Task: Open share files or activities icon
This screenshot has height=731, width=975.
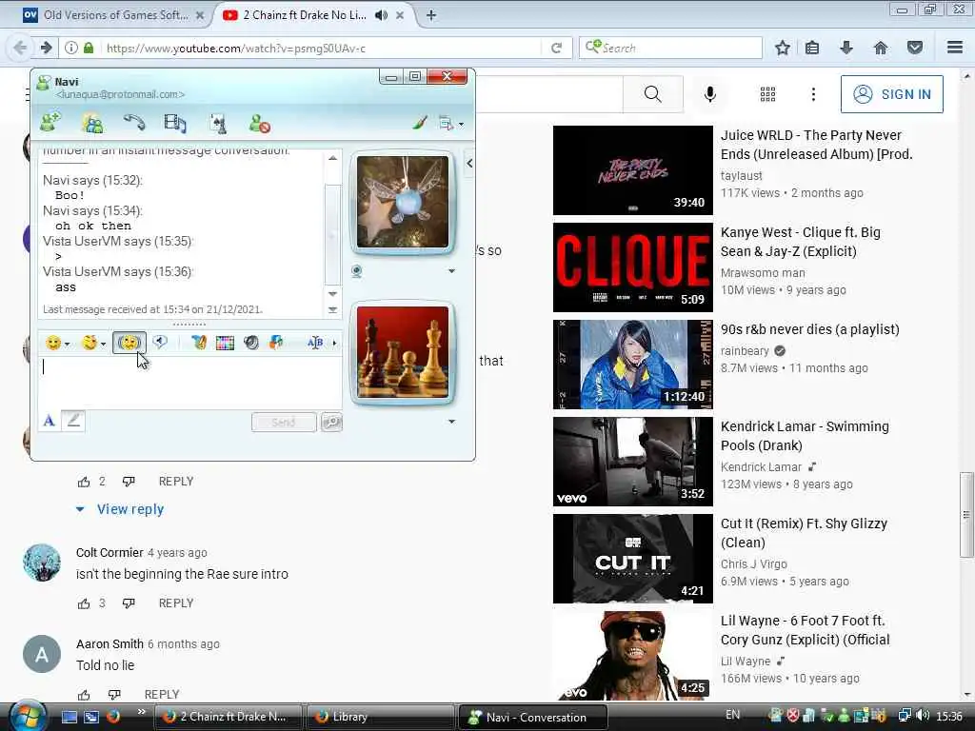Action: (92, 123)
